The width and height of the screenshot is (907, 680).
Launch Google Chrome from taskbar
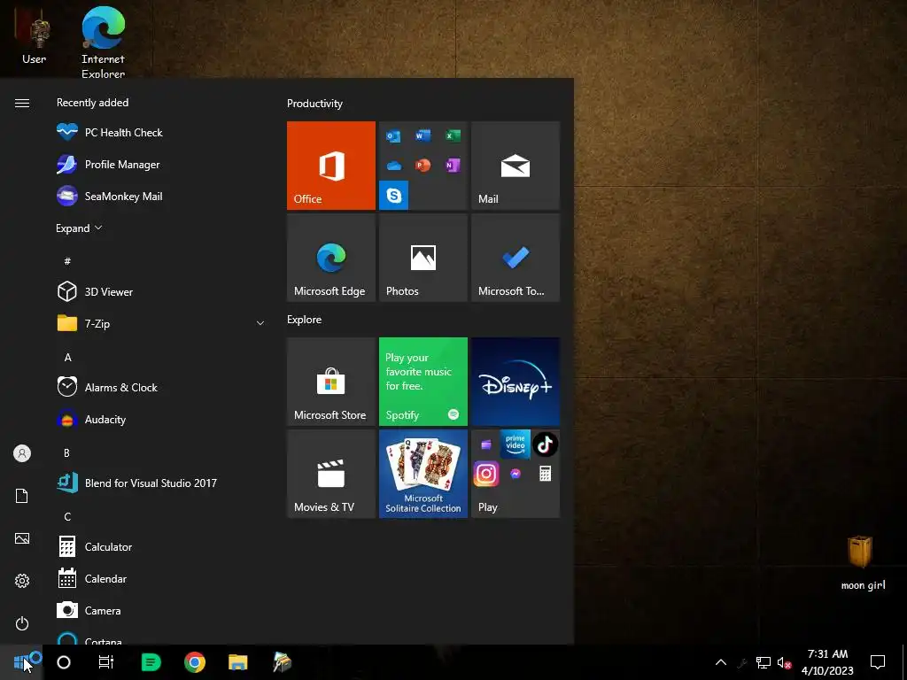[x=195, y=662]
